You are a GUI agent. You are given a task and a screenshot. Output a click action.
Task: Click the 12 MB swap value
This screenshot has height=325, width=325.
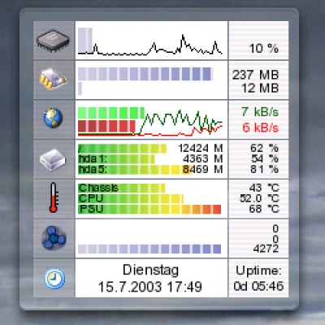260,88
